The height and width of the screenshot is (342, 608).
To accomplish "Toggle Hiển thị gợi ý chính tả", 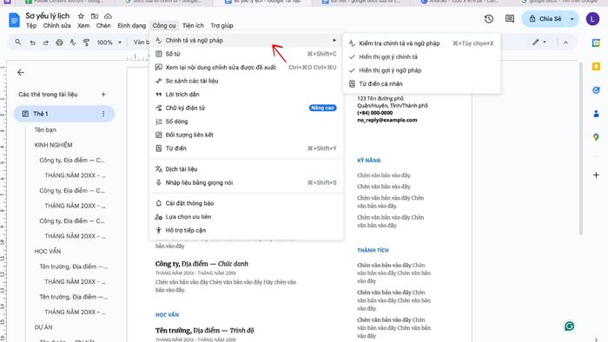I will click(x=421, y=57).
